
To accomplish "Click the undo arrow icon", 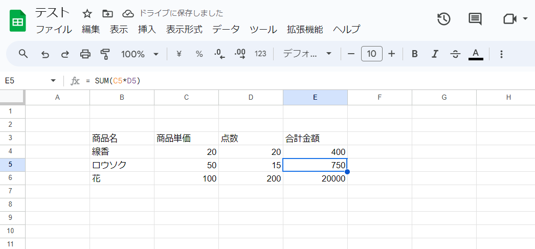I will (45, 54).
